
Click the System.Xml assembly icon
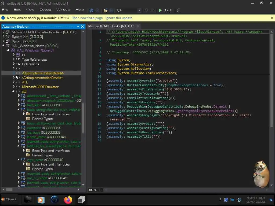pyautogui.click(x=8, y=36)
